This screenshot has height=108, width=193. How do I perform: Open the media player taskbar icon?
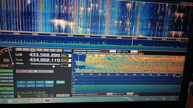[x=19, y=101]
